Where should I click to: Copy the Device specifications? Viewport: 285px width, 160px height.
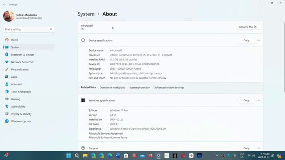coord(246,40)
